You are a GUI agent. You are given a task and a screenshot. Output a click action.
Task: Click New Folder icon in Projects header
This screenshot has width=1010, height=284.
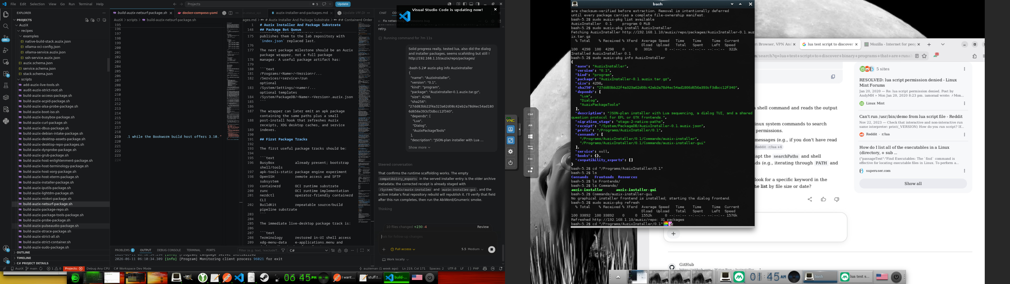coord(93,20)
